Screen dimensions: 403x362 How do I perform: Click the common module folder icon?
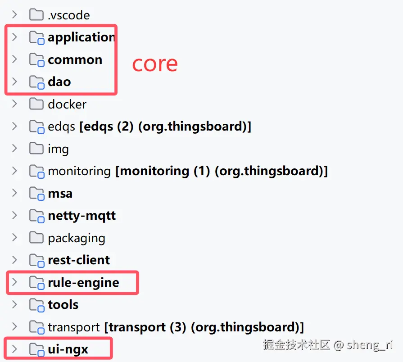point(36,59)
